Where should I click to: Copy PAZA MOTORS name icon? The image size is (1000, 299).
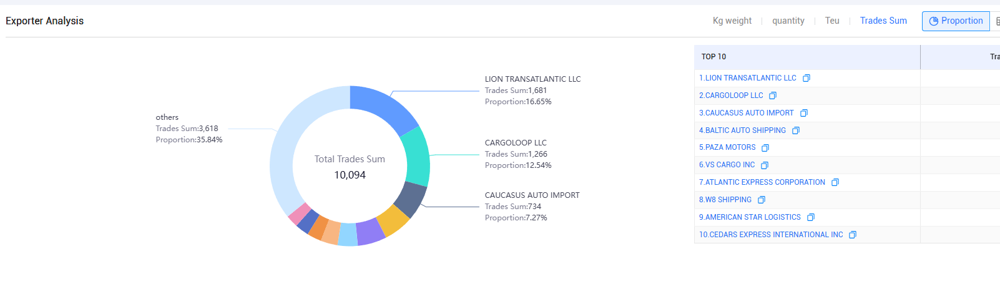765,148
